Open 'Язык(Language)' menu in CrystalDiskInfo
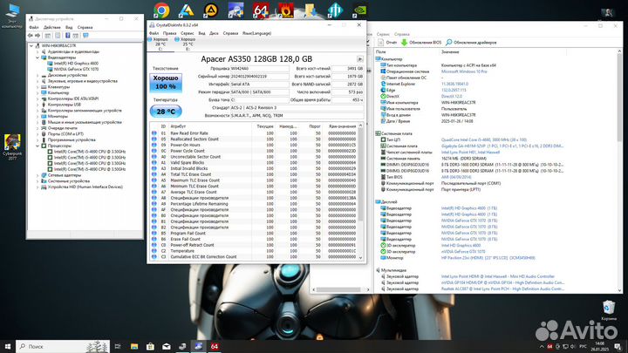The image size is (628, 353). (256, 33)
